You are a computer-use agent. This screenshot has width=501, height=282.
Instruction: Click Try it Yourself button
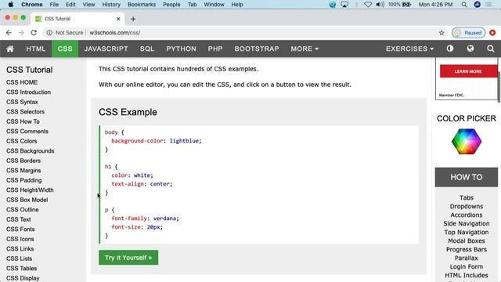tap(128, 258)
